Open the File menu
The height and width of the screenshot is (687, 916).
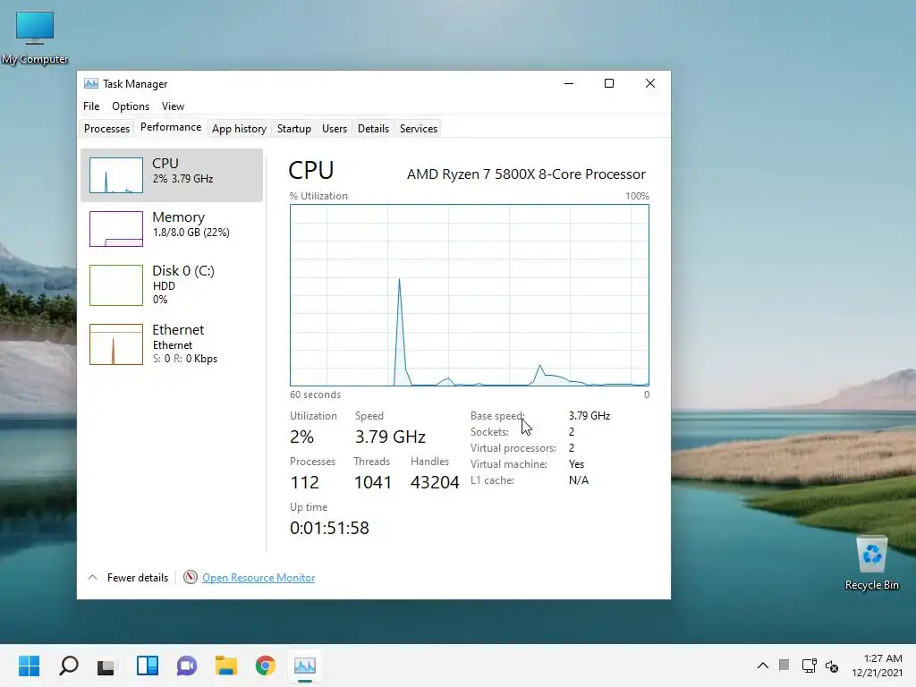pyautogui.click(x=91, y=106)
